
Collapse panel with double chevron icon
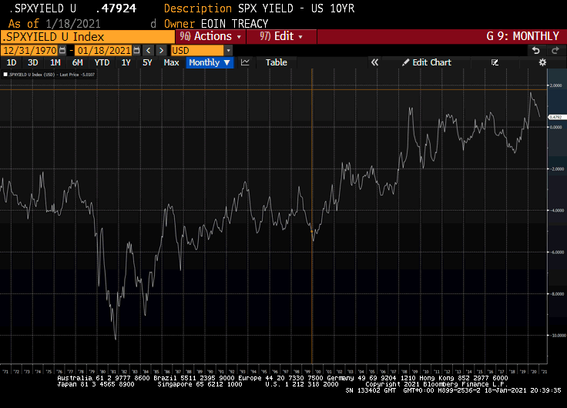coord(374,62)
